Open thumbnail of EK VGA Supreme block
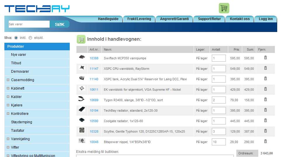 coord(82,88)
